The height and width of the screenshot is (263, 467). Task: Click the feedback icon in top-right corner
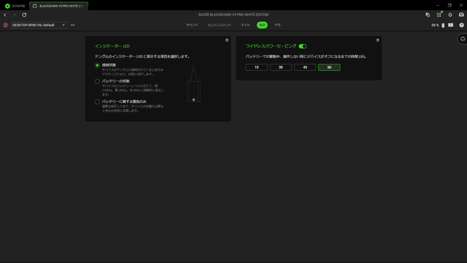point(461,15)
